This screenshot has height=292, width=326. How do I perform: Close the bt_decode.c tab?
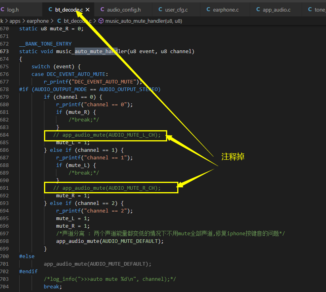pyautogui.click(x=88, y=10)
